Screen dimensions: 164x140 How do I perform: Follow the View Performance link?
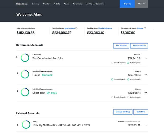click(105, 28)
